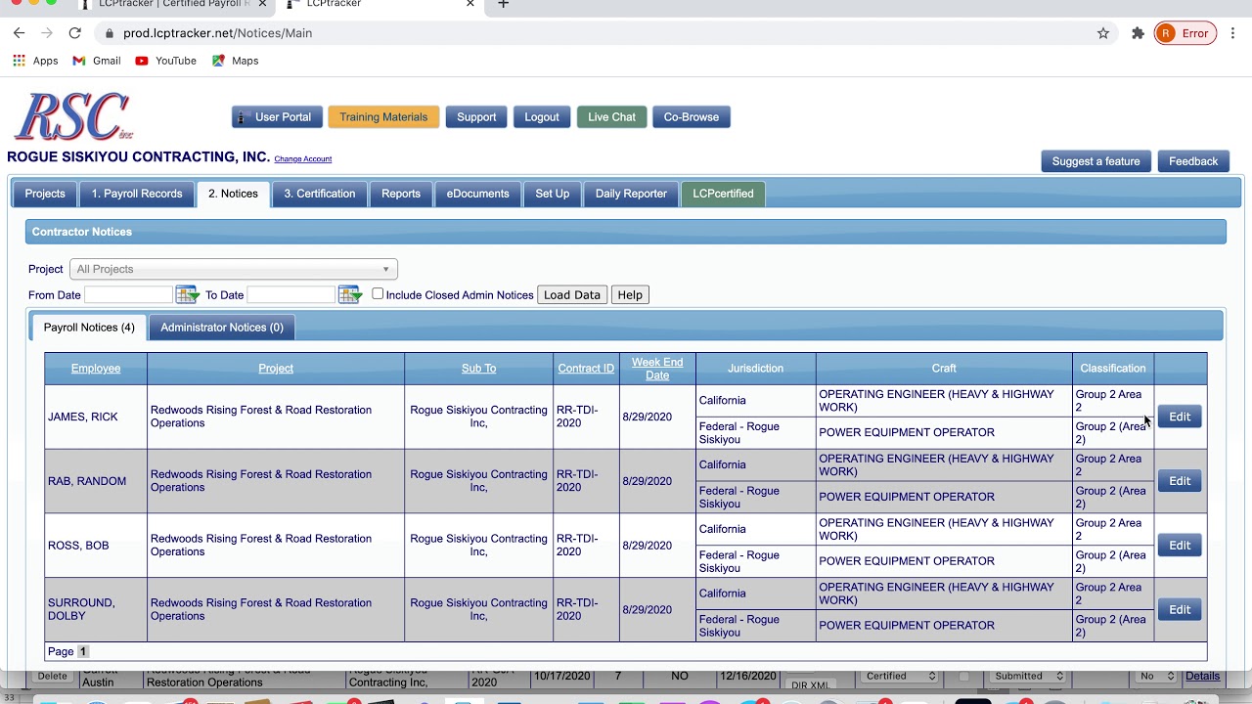Open the 1. Payroll Records tab
This screenshot has height=704, width=1252.
pos(137,194)
